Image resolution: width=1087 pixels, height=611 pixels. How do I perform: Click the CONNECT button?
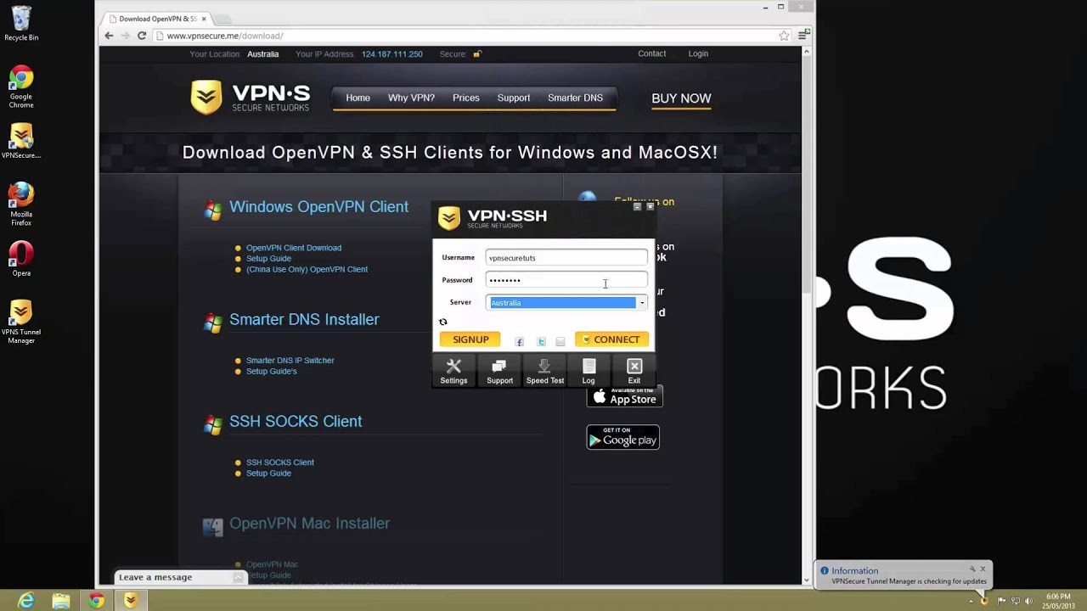(611, 339)
